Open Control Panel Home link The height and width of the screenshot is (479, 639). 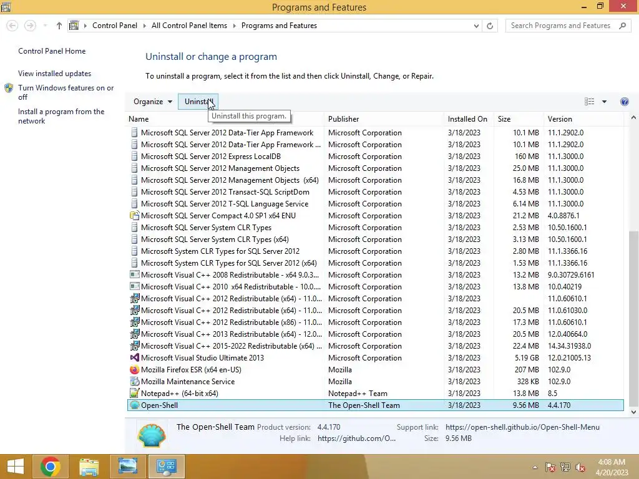click(52, 51)
